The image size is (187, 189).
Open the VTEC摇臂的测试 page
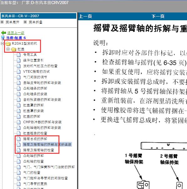pos(36,71)
